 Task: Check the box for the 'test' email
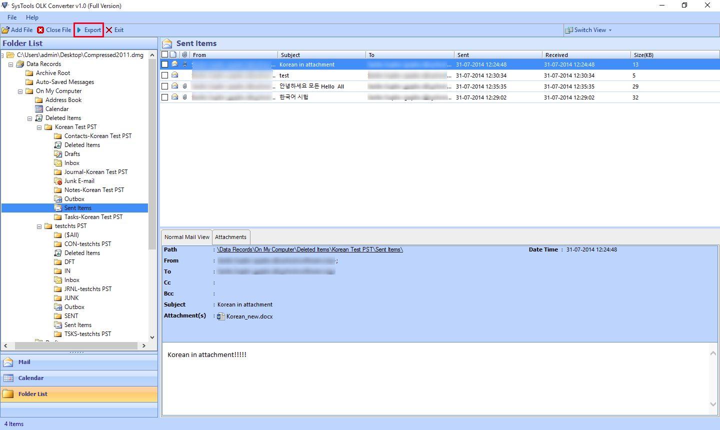pyautogui.click(x=164, y=75)
